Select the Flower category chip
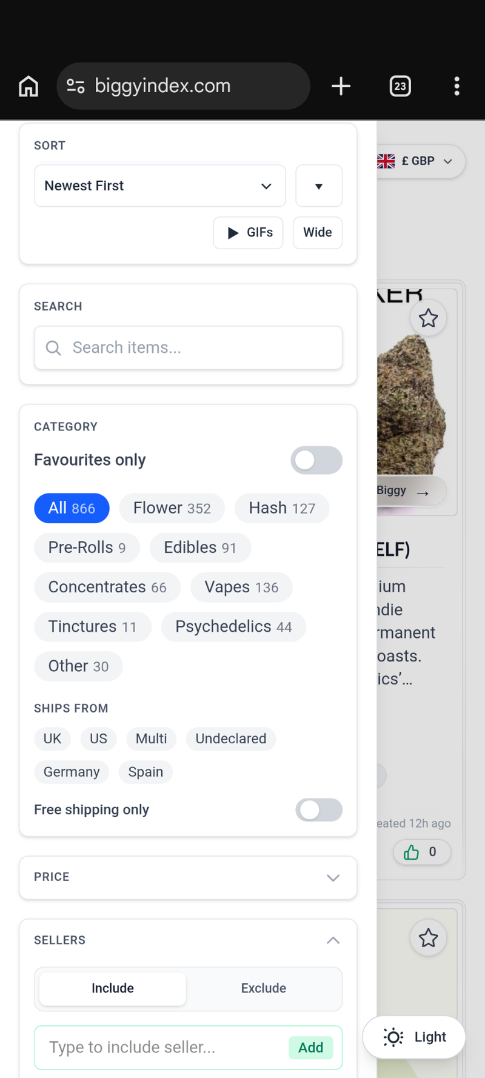 pos(172,508)
